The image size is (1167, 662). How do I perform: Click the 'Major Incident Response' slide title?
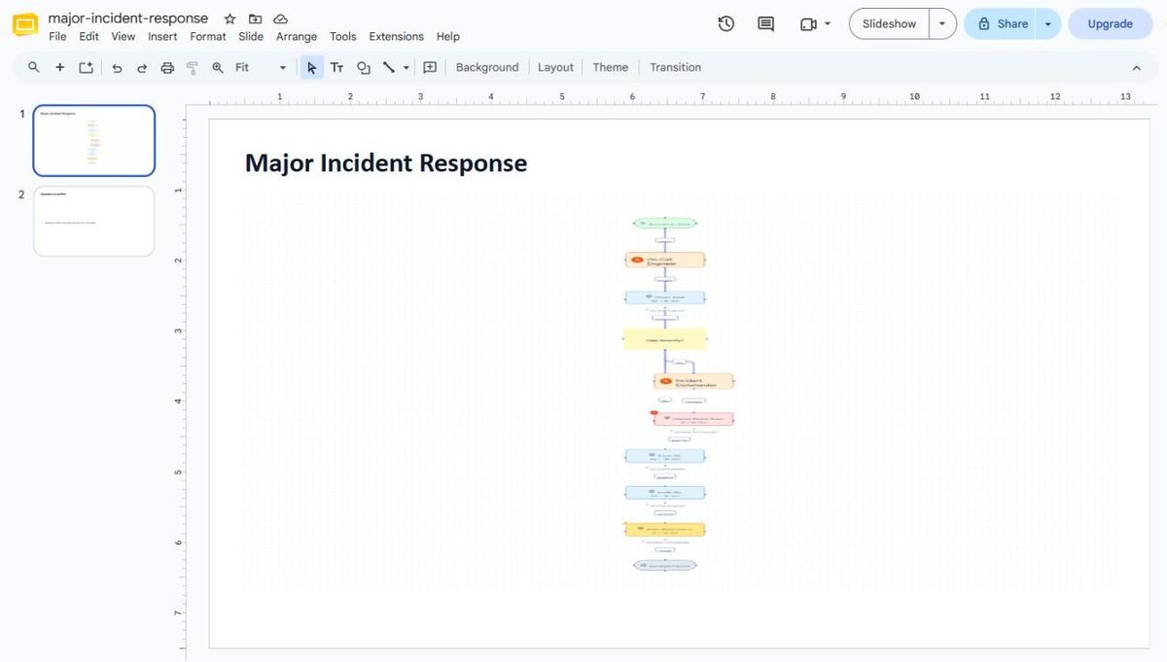(x=386, y=163)
